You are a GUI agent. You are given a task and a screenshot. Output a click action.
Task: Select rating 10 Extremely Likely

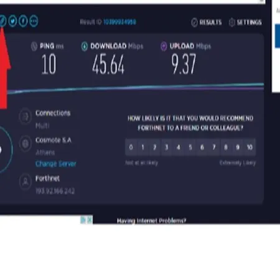click(250, 147)
